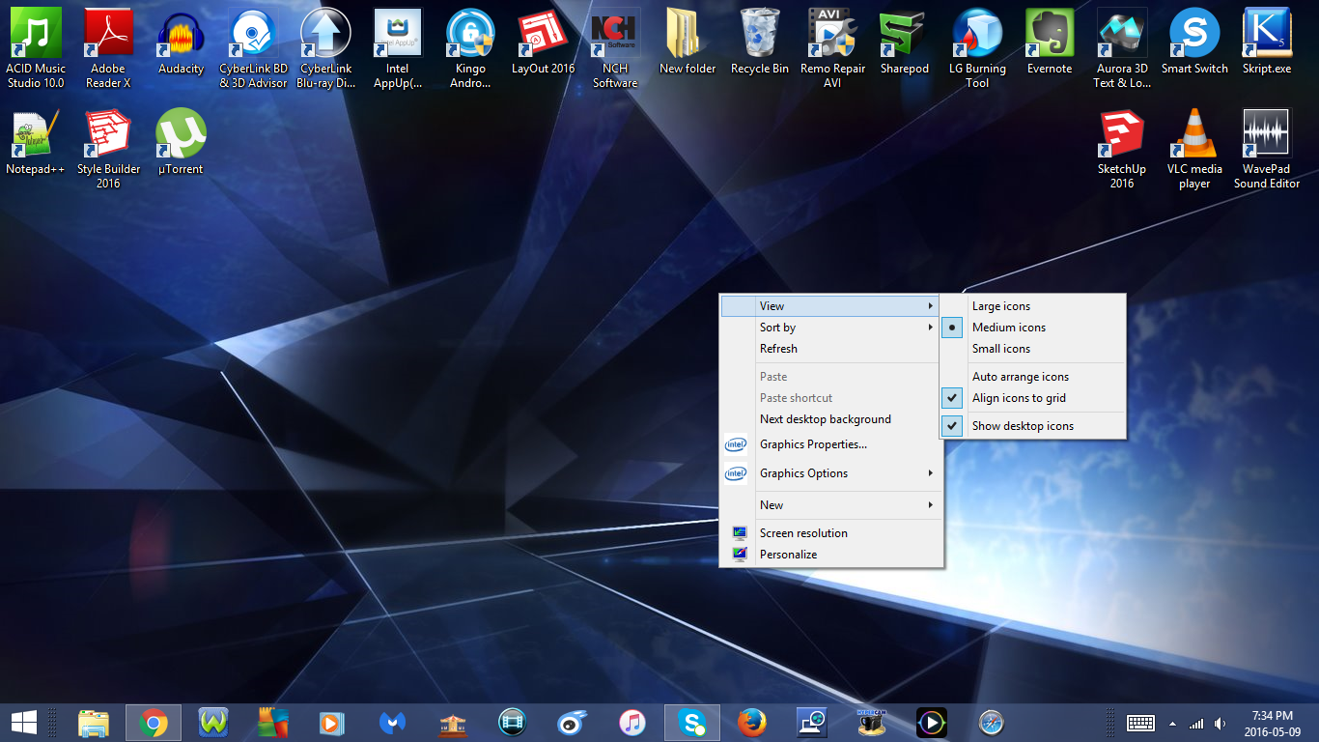The height and width of the screenshot is (742, 1319).
Task: Select the Smart Switch desktop icon
Action: (x=1194, y=43)
